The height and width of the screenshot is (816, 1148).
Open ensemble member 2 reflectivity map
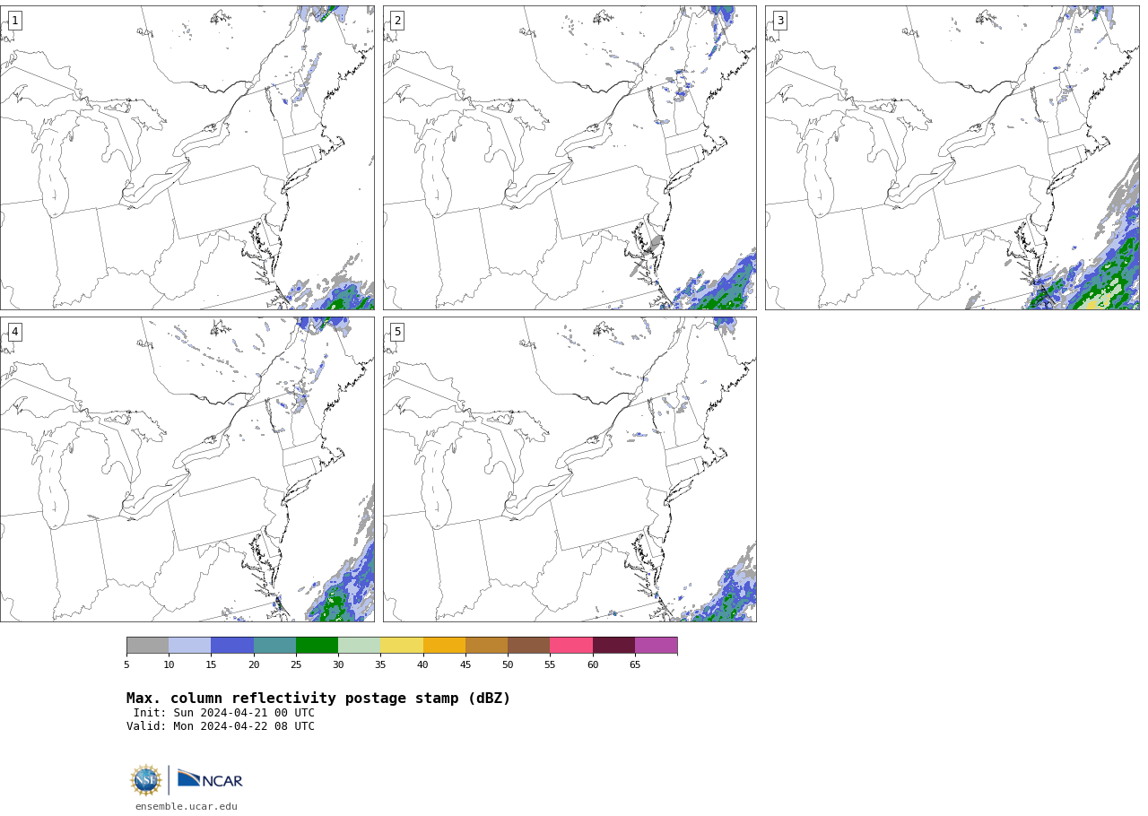pos(570,158)
